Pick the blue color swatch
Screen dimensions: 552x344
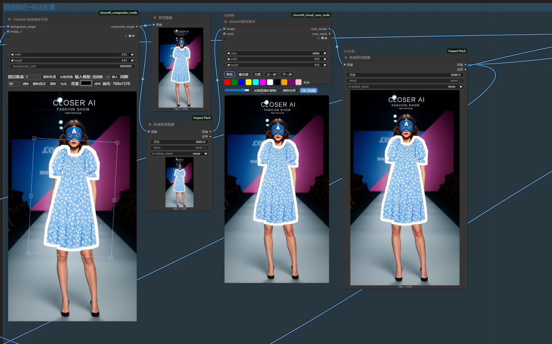pyautogui.click(x=241, y=82)
